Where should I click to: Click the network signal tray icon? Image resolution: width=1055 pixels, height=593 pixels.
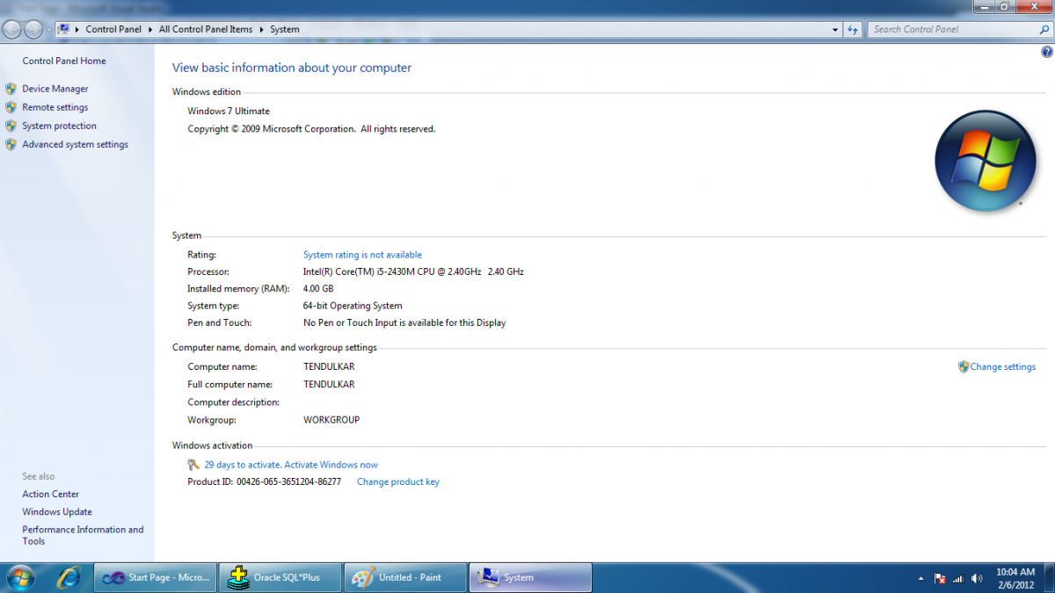click(x=957, y=578)
